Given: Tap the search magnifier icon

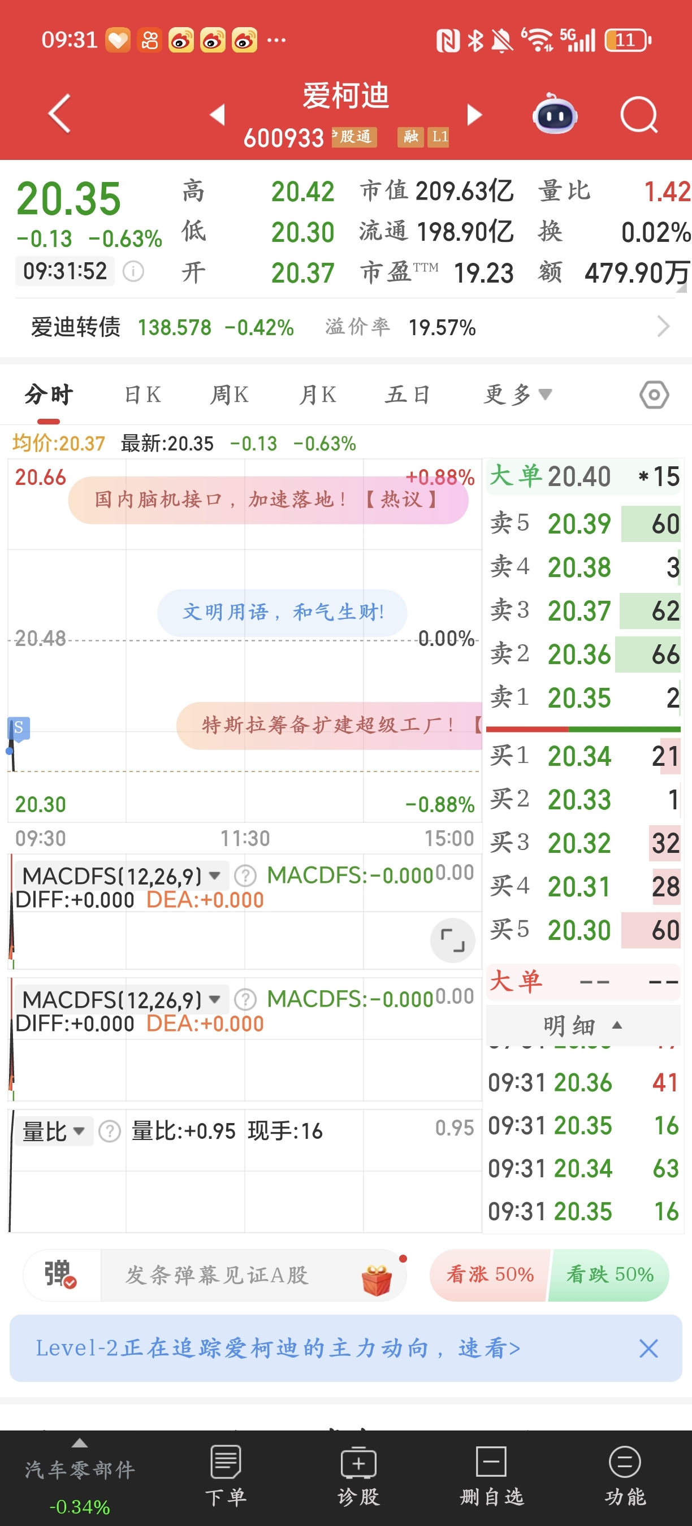Looking at the screenshot, I should pyautogui.click(x=639, y=114).
